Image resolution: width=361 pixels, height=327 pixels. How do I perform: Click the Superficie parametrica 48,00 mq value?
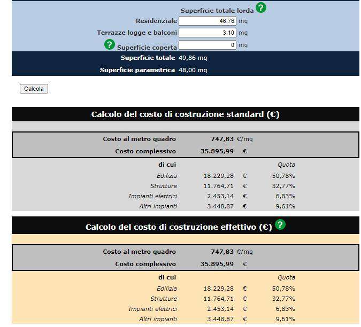coord(193,70)
